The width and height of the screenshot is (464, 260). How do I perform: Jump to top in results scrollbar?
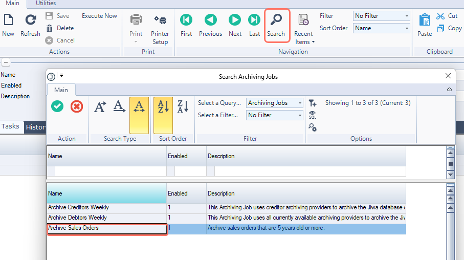(x=450, y=190)
